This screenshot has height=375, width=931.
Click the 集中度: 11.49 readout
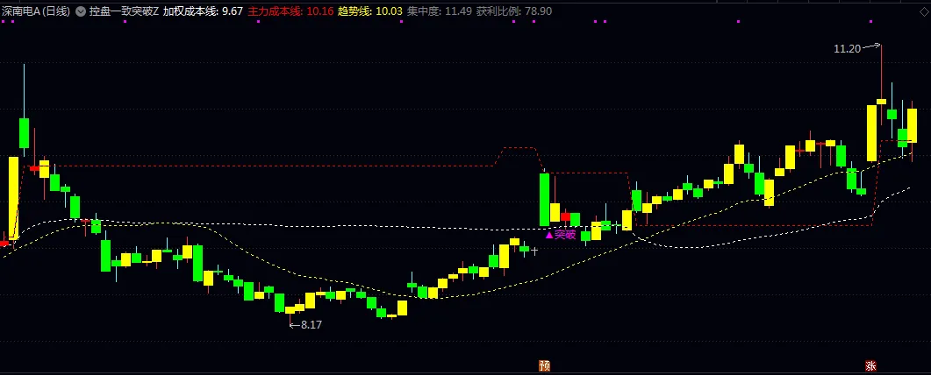pos(440,11)
